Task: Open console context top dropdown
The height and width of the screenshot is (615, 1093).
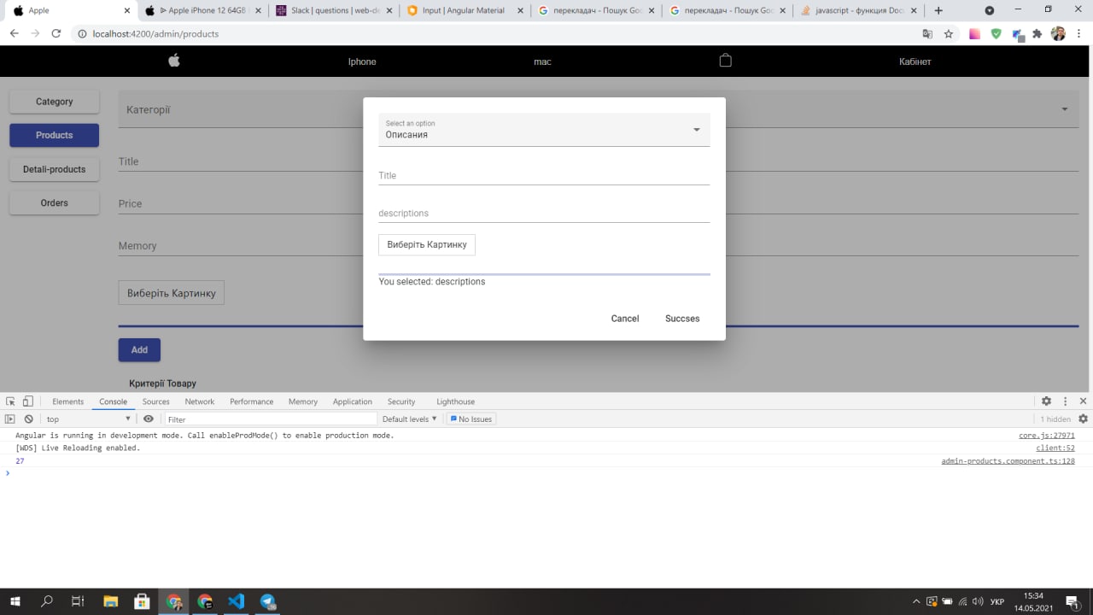Action: 89,419
